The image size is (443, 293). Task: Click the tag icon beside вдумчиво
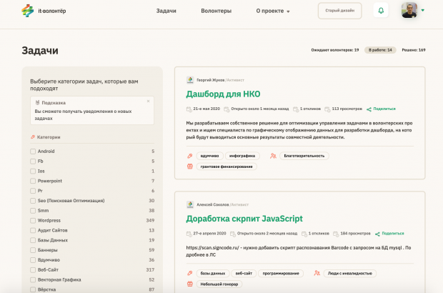(x=189, y=155)
